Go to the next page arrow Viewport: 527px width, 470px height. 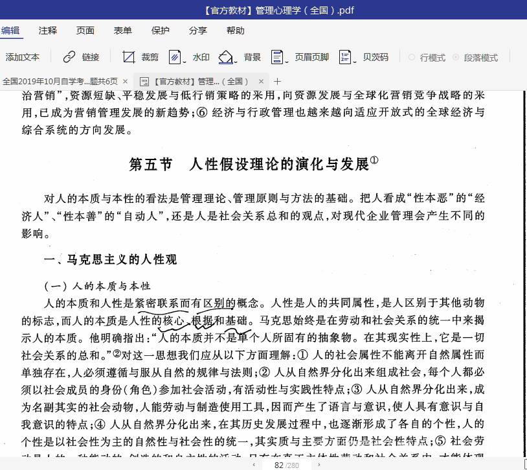319,465
